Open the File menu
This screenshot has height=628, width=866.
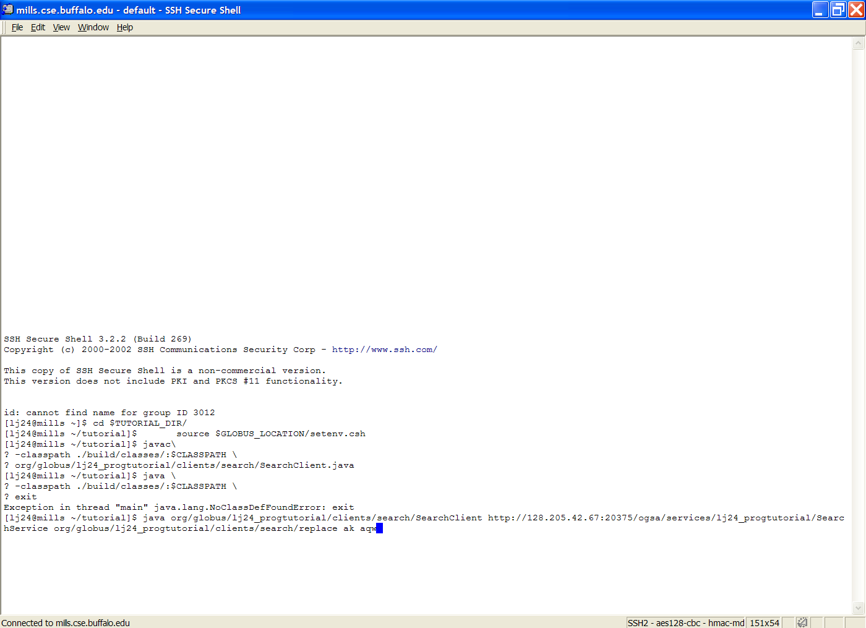click(17, 27)
